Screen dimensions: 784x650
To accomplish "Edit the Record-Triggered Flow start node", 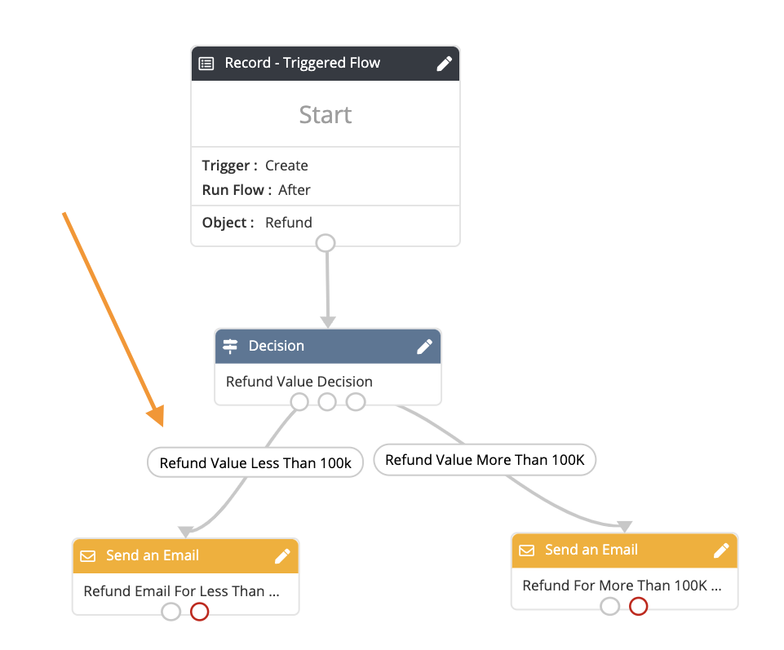I will tap(444, 64).
